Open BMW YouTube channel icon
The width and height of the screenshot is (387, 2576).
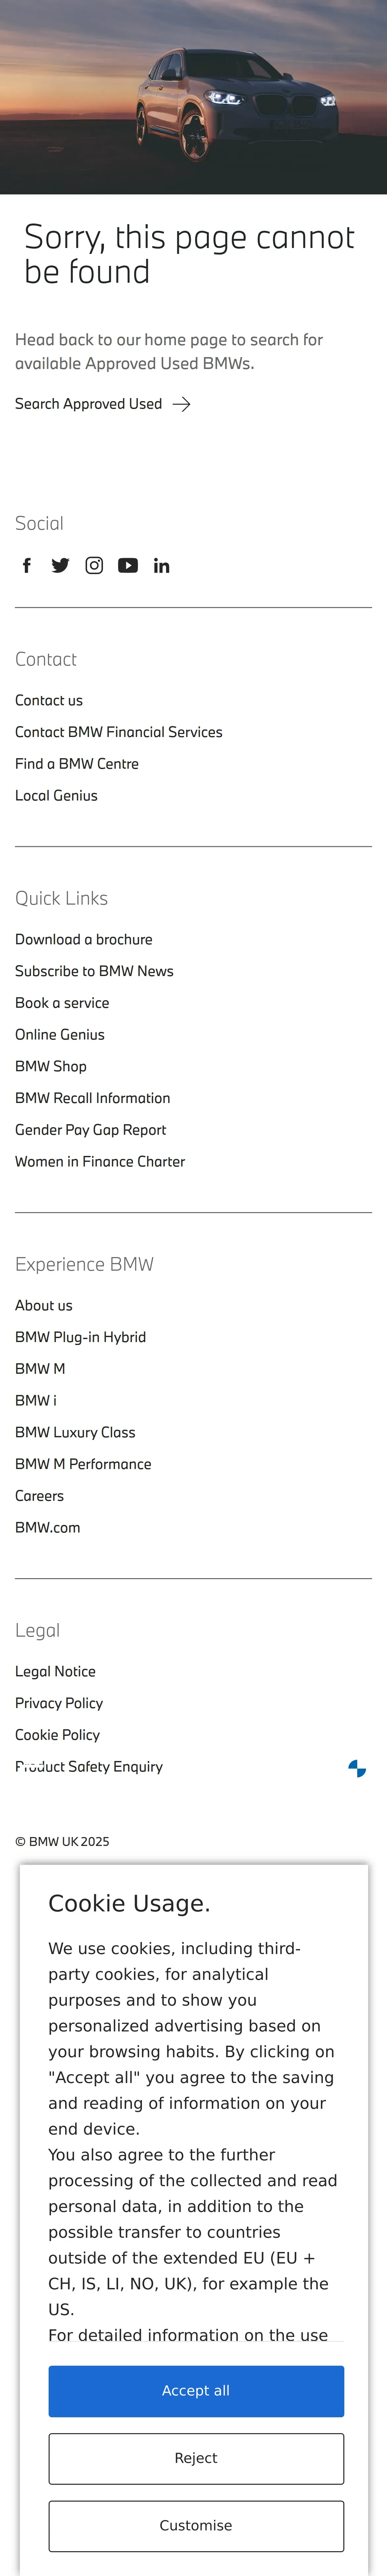(x=128, y=566)
